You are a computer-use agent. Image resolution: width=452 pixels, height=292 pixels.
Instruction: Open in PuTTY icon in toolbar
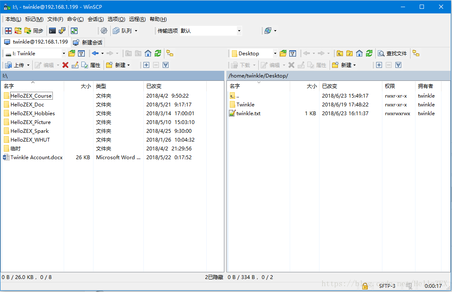[62, 31]
